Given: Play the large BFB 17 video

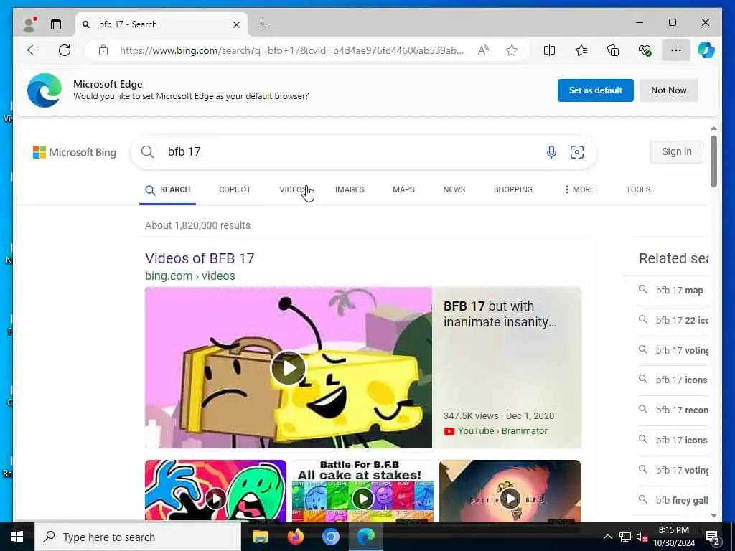Looking at the screenshot, I should 289,368.
